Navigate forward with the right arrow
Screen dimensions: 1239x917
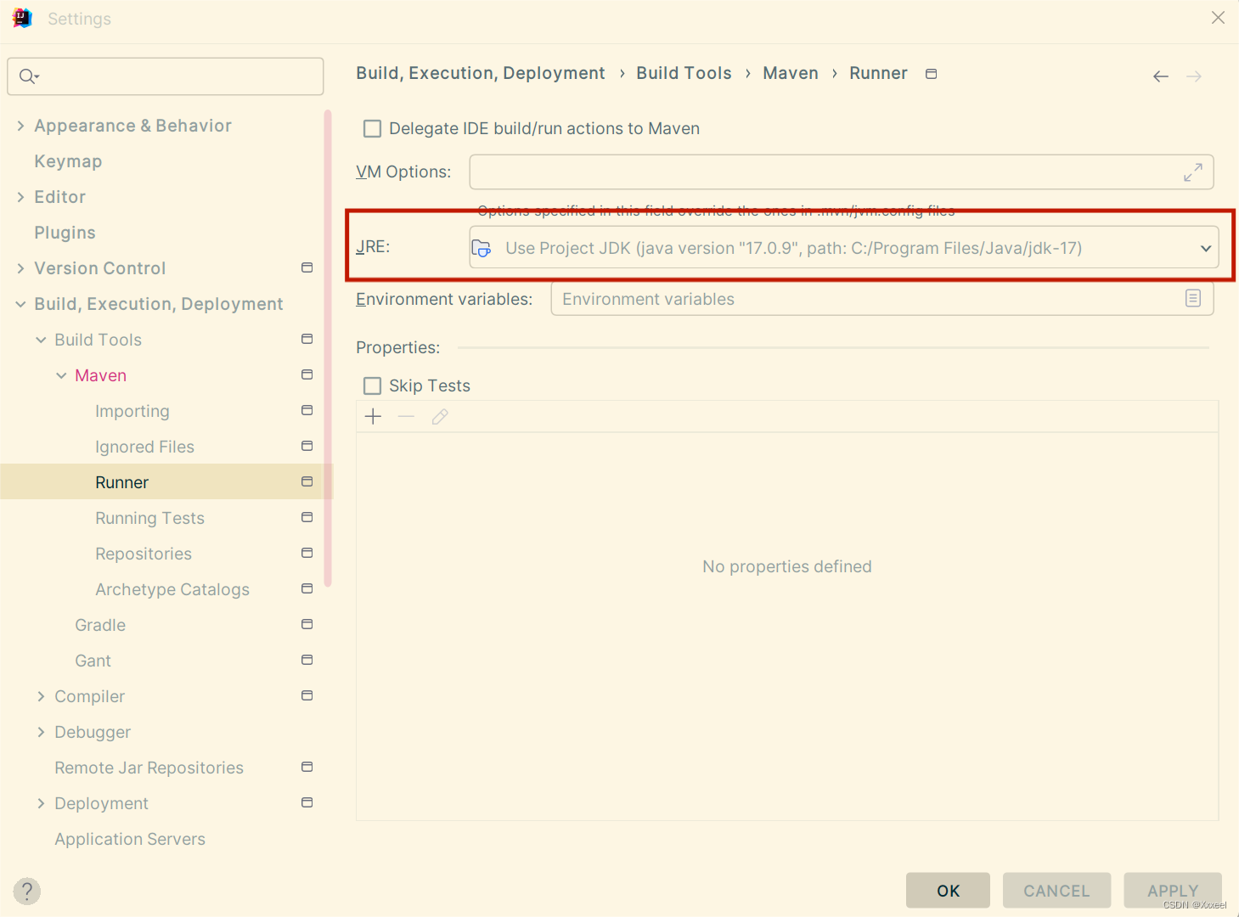pyautogui.click(x=1194, y=76)
